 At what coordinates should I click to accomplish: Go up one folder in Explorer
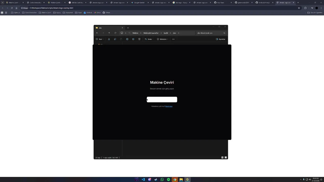(x=109, y=33)
